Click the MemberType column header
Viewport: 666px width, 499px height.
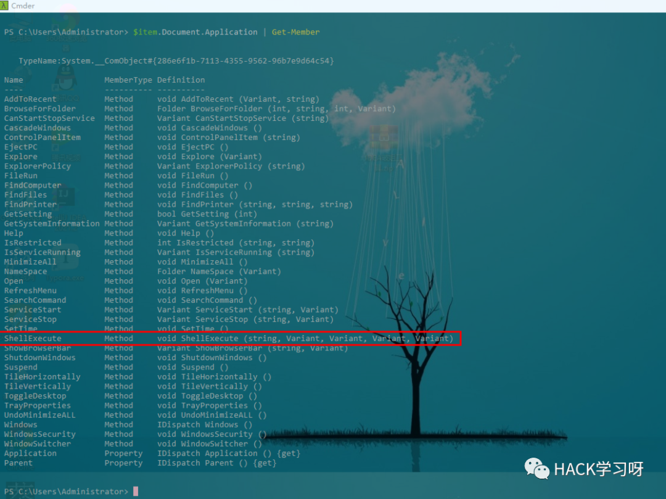point(128,80)
